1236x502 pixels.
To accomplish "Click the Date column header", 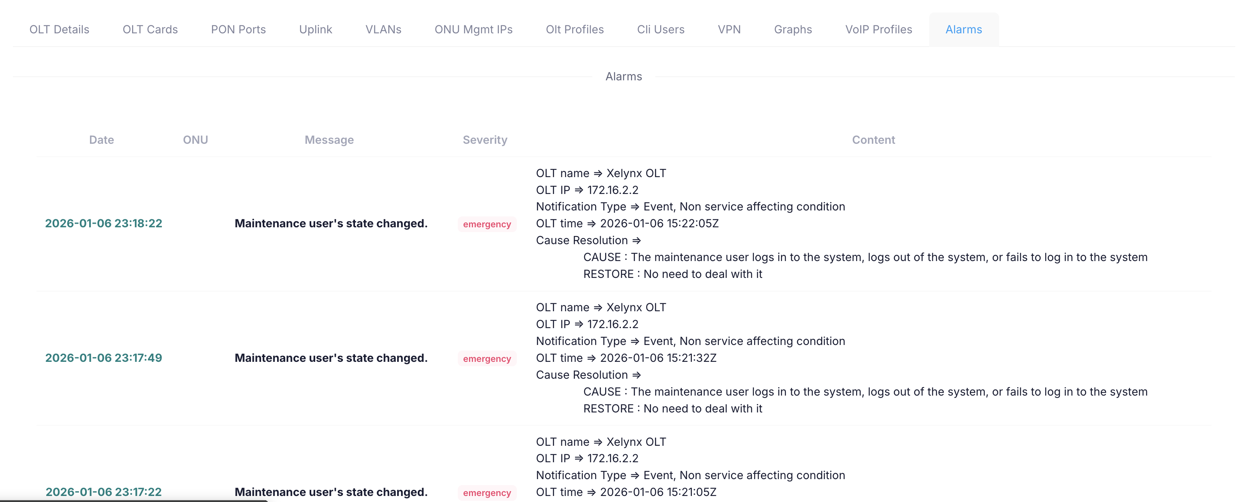I will pos(101,140).
